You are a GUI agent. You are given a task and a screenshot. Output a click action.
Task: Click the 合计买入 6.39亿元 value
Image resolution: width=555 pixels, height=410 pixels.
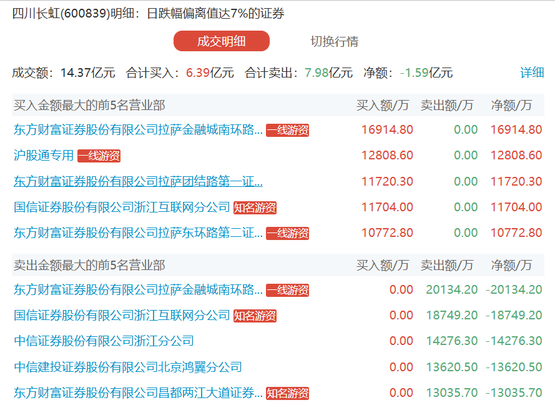tap(210, 72)
